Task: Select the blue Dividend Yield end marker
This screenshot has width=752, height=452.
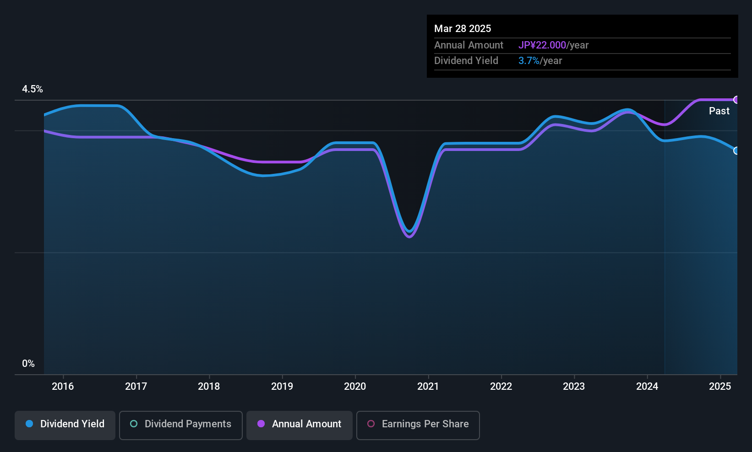Action: click(736, 151)
